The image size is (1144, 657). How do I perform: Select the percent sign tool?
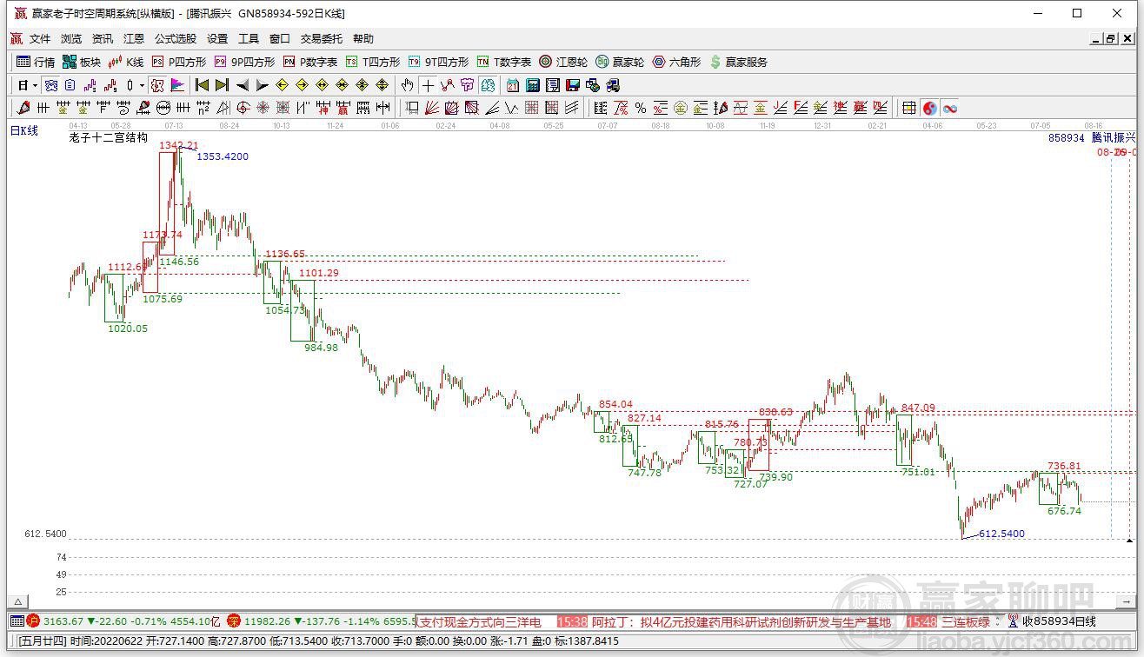641,108
